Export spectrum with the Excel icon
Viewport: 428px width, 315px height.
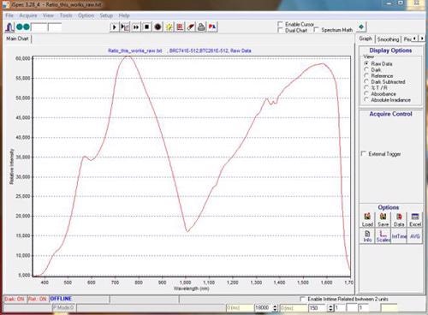[x=415, y=220]
